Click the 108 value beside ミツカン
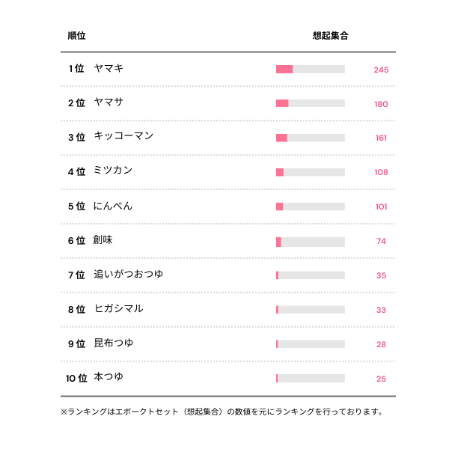 381,172
